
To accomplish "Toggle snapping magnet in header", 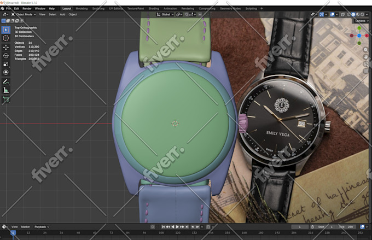I will click(187, 14).
